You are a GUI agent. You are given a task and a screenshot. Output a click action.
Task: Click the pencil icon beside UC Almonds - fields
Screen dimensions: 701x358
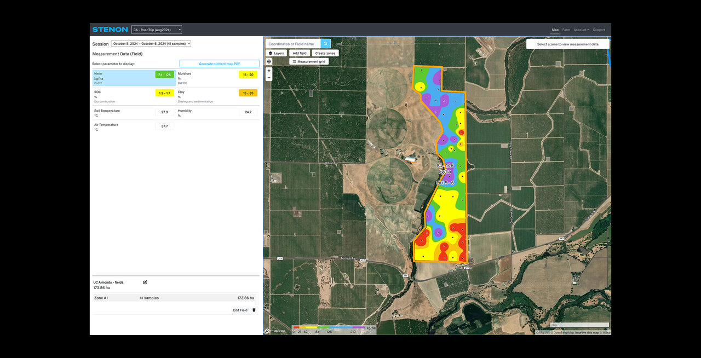click(145, 282)
